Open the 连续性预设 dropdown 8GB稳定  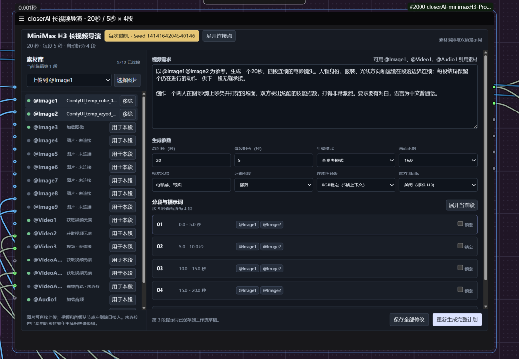[x=356, y=185]
